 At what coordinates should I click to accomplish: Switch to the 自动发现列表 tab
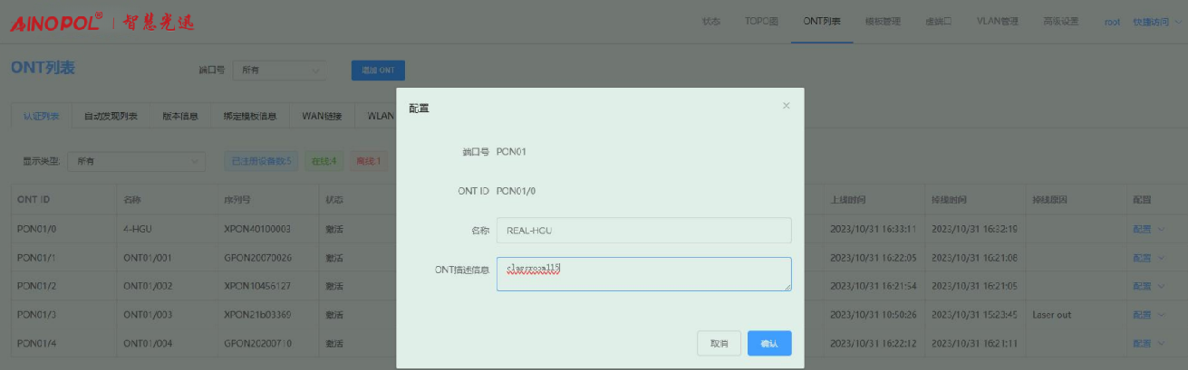(x=111, y=116)
